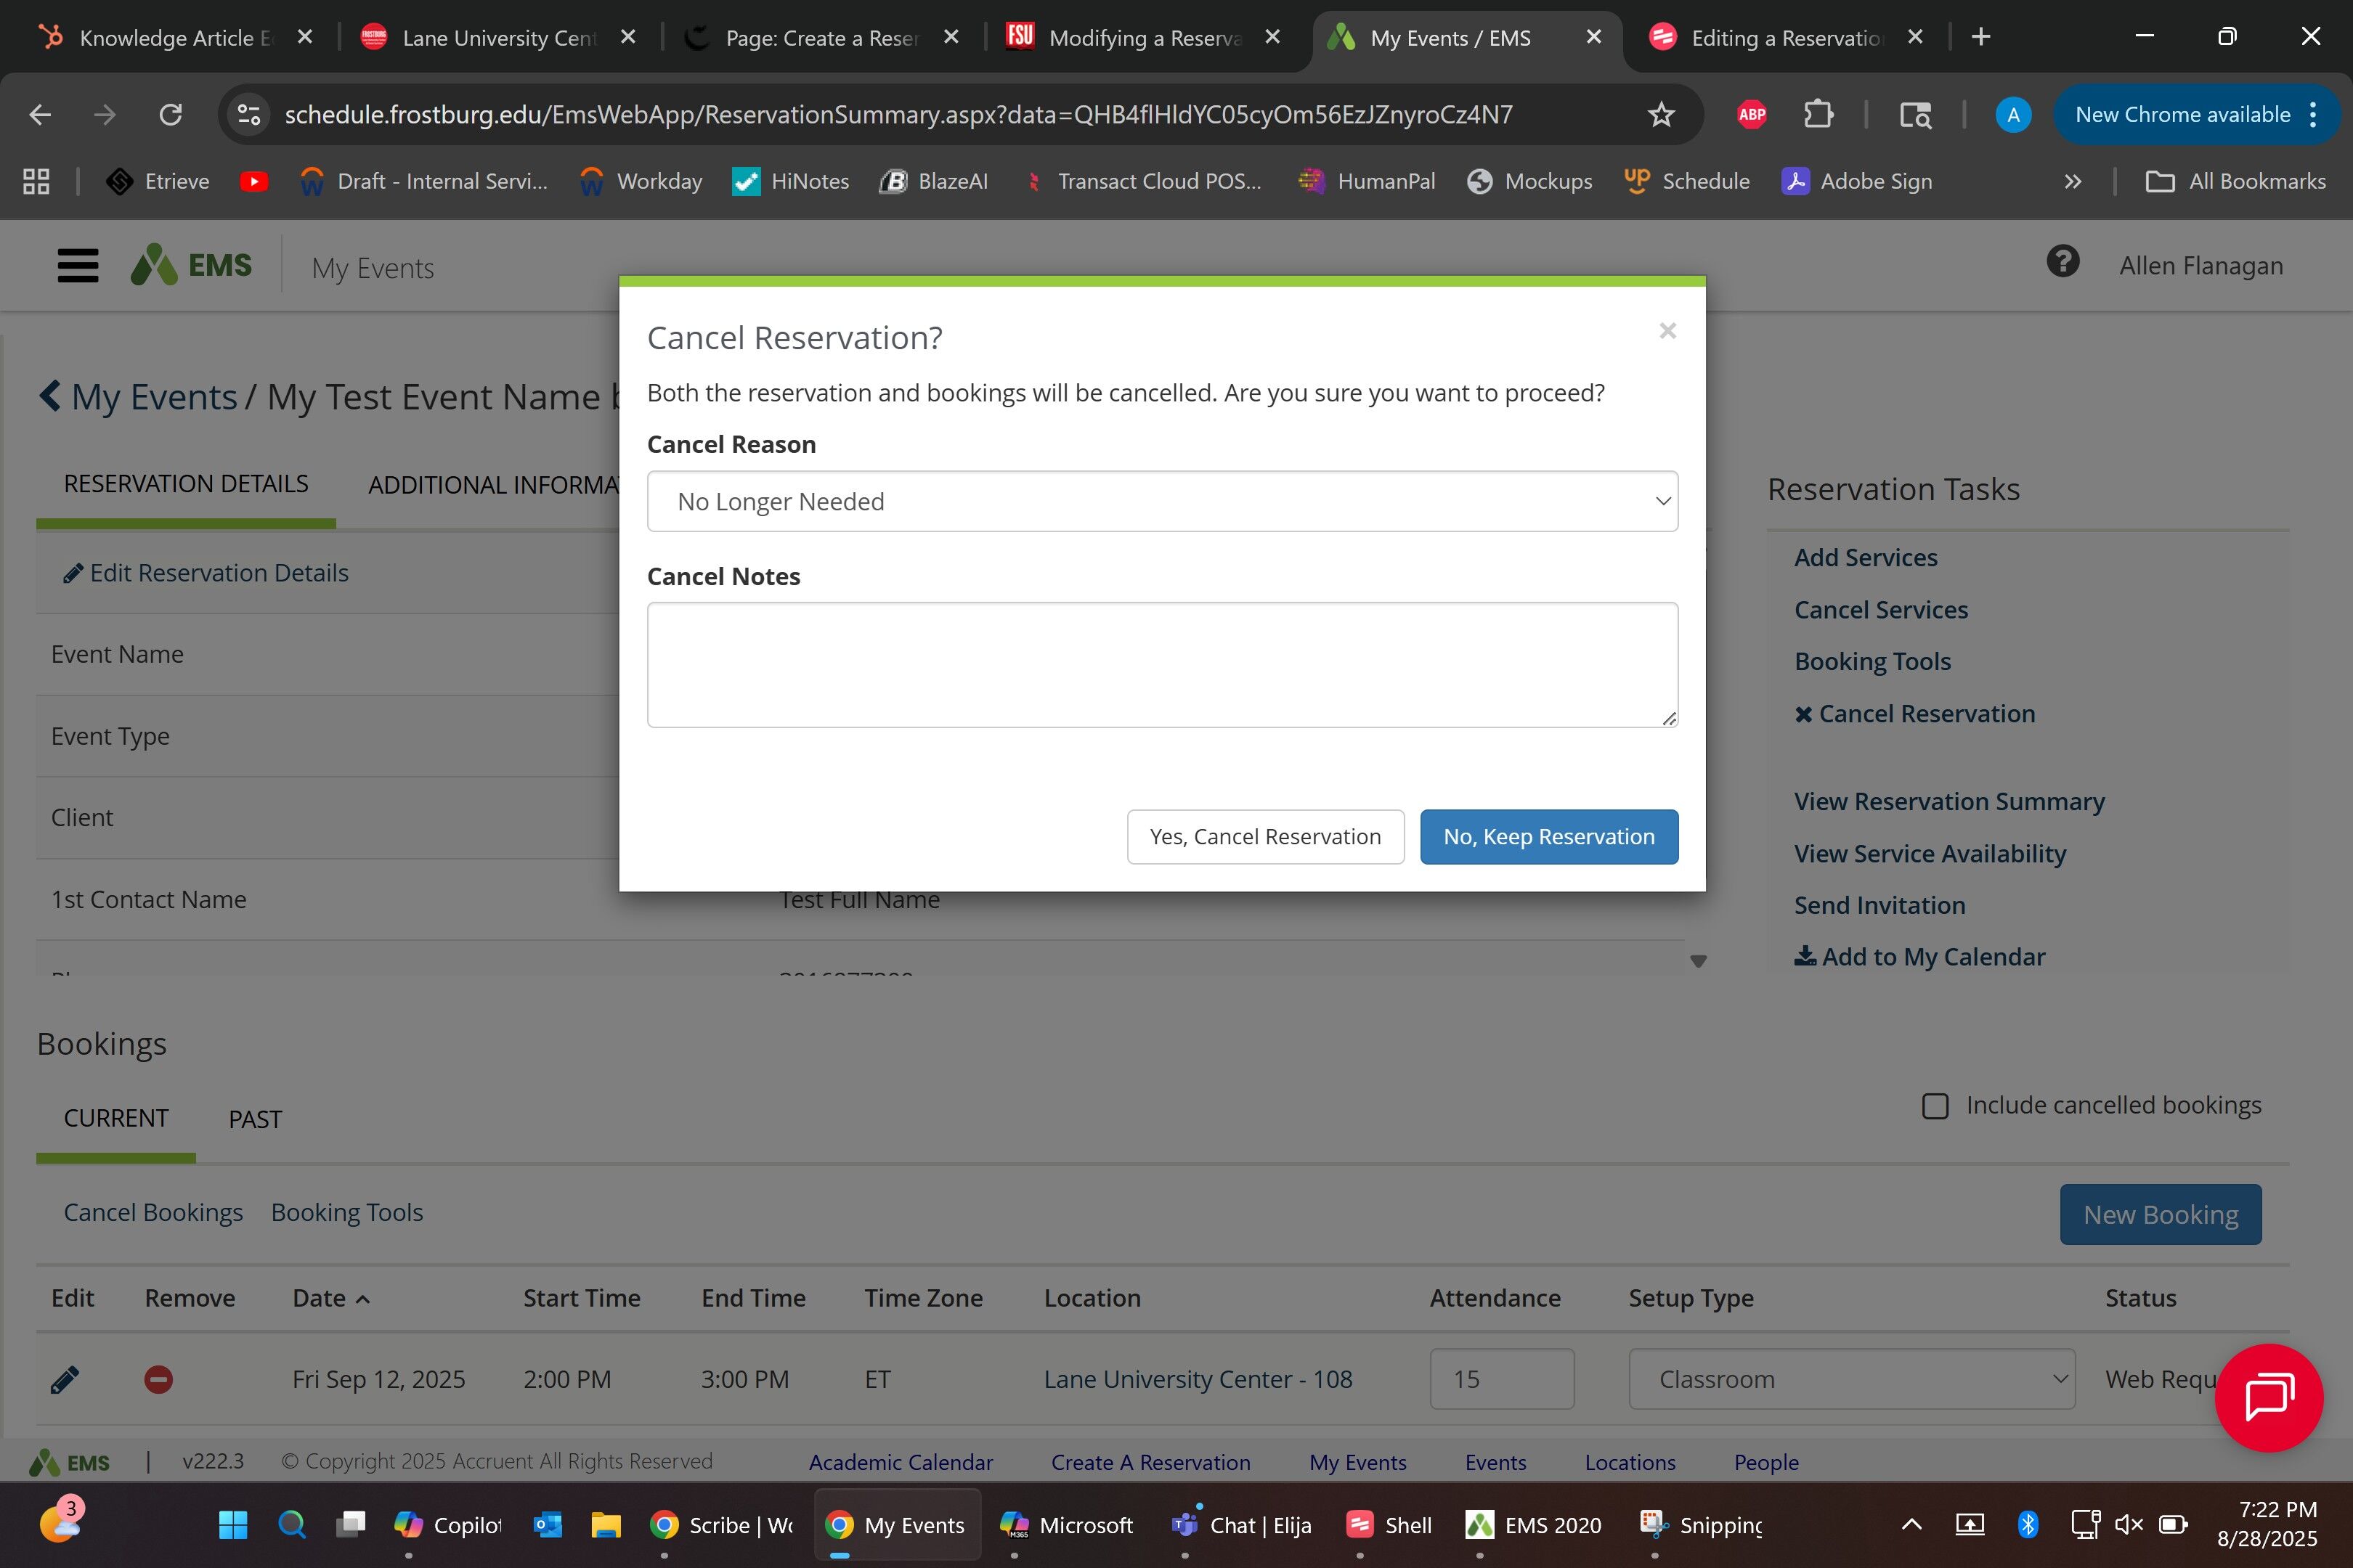Open the EMS hamburger menu
2353x1568 pixels.
[x=77, y=266]
